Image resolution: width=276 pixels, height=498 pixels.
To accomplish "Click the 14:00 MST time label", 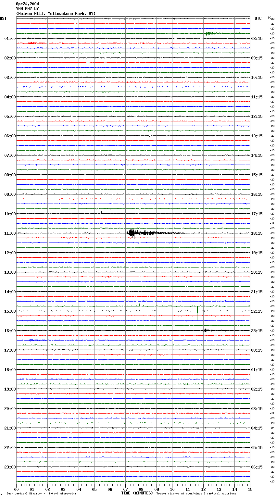I will tap(10, 292).
